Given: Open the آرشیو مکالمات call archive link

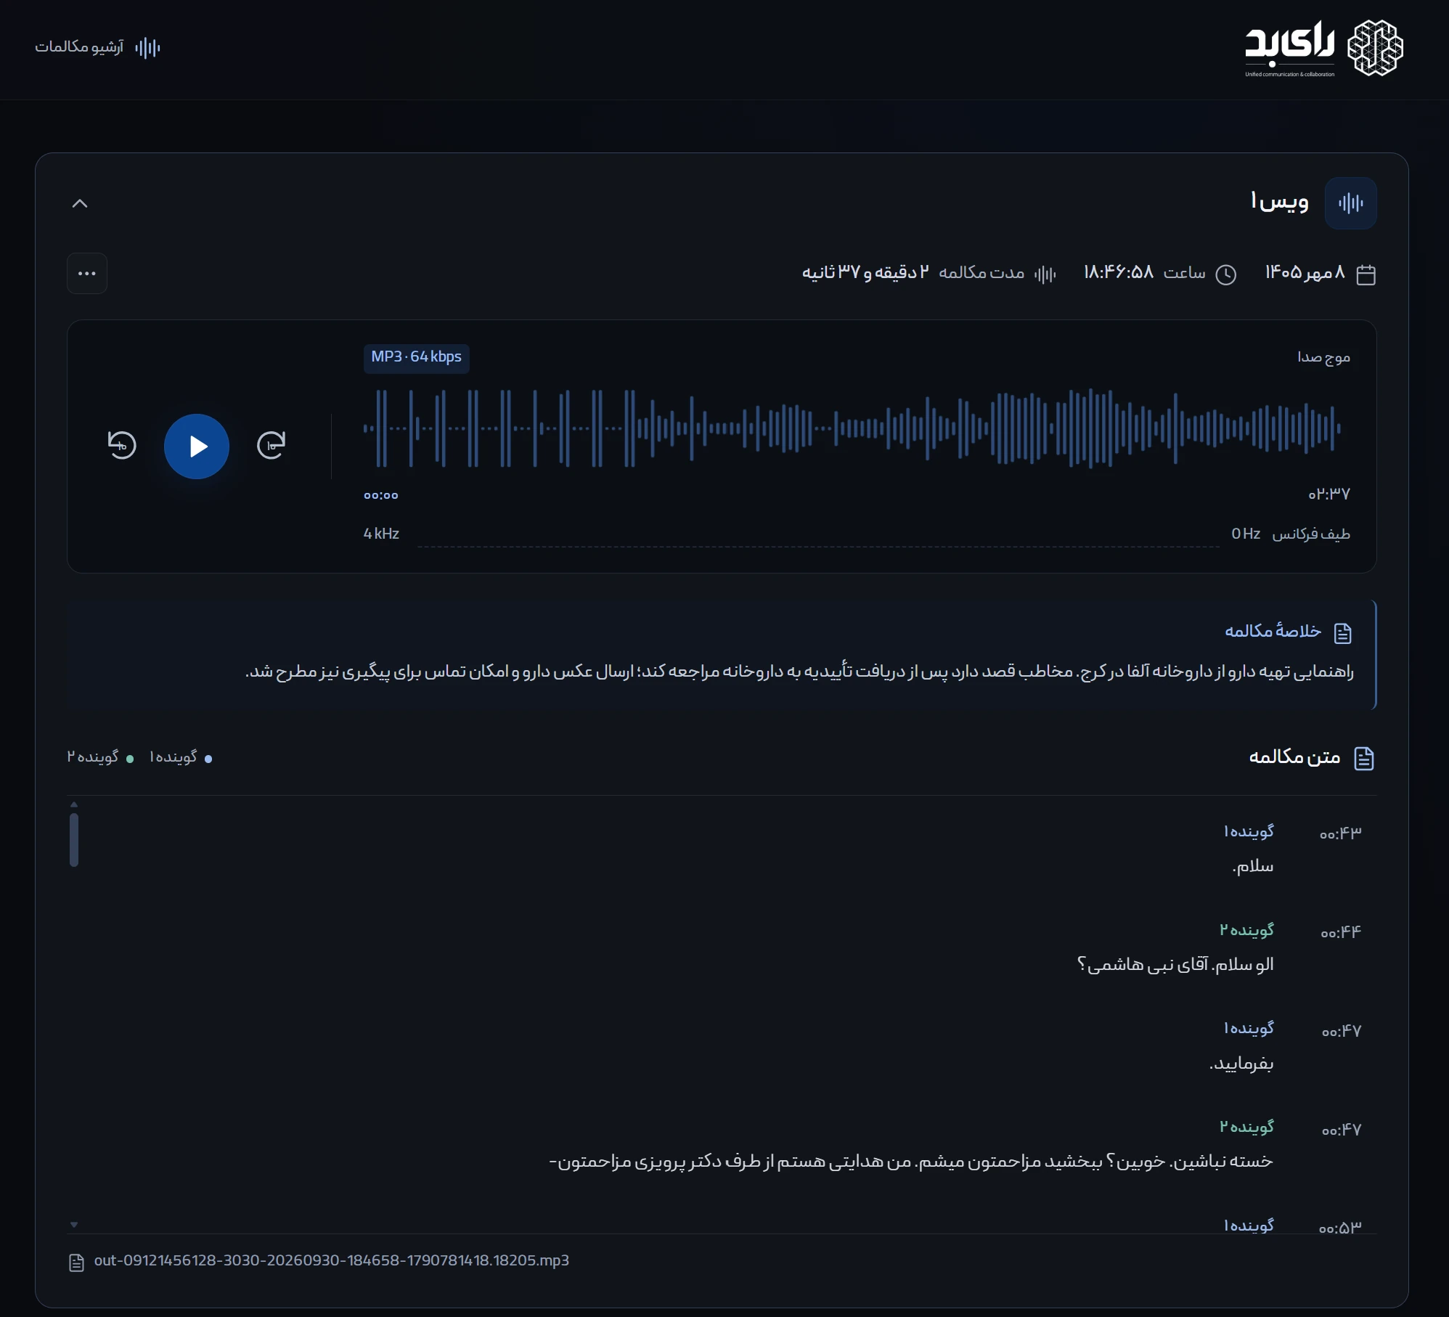Looking at the screenshot, I should coord(97,47).
